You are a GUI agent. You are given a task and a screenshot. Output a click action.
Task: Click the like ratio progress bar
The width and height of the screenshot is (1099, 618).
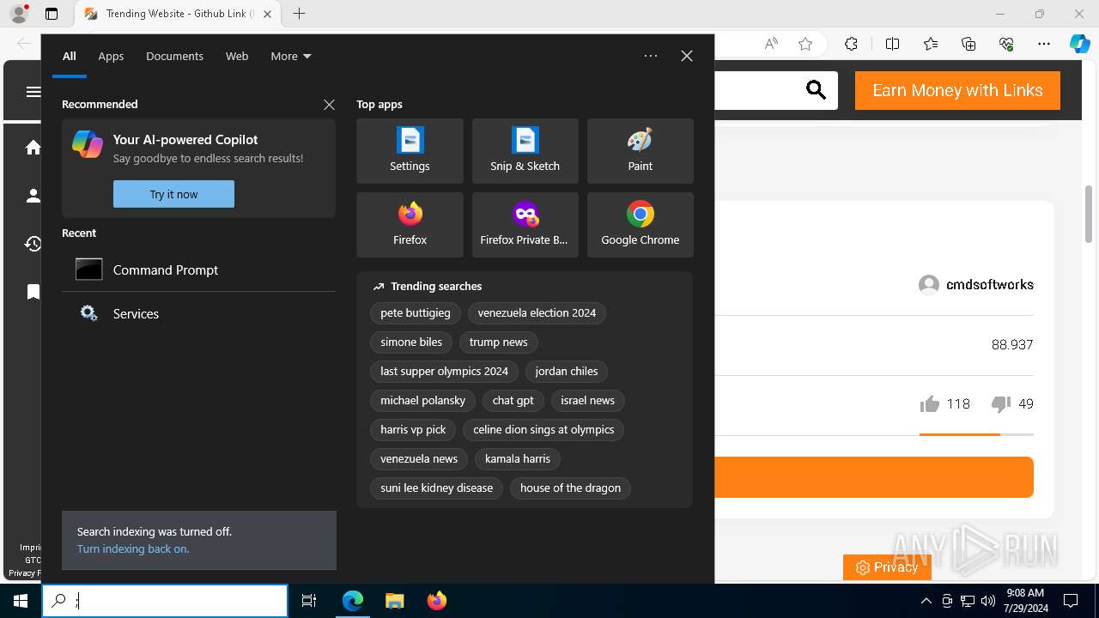click(x=976, y=434)
